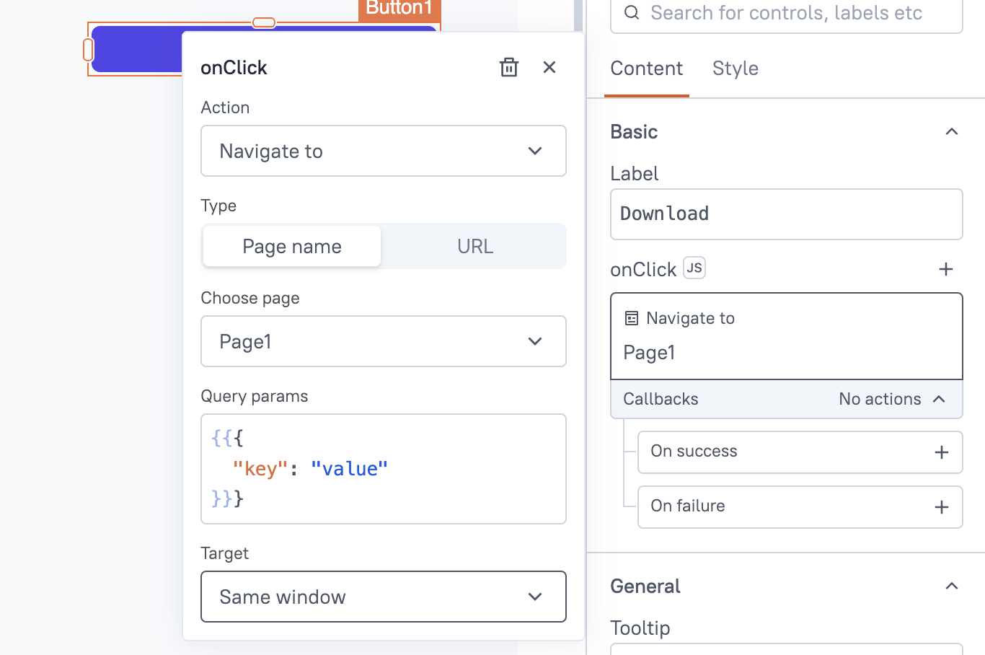
Task: Click the search magnifier icon
Action: (x=632, y=13)
